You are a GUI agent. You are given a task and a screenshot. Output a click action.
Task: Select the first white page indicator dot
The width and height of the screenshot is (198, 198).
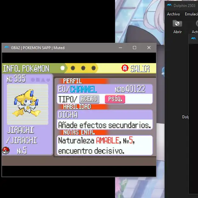pyautogui.click(x=63, y=68)
